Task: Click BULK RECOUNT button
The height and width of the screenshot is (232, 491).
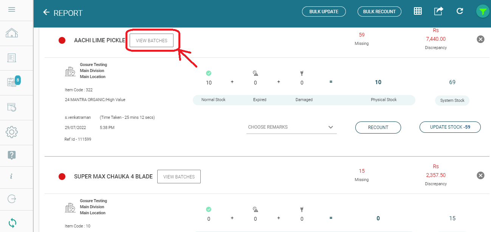Action: coord(379,12)
